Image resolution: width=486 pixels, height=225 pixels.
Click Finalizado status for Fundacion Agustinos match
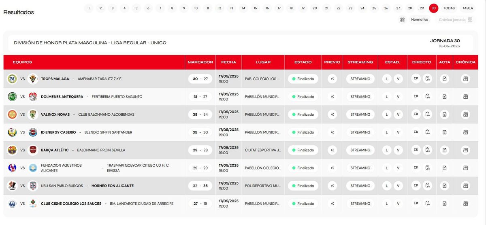point(303,168)
